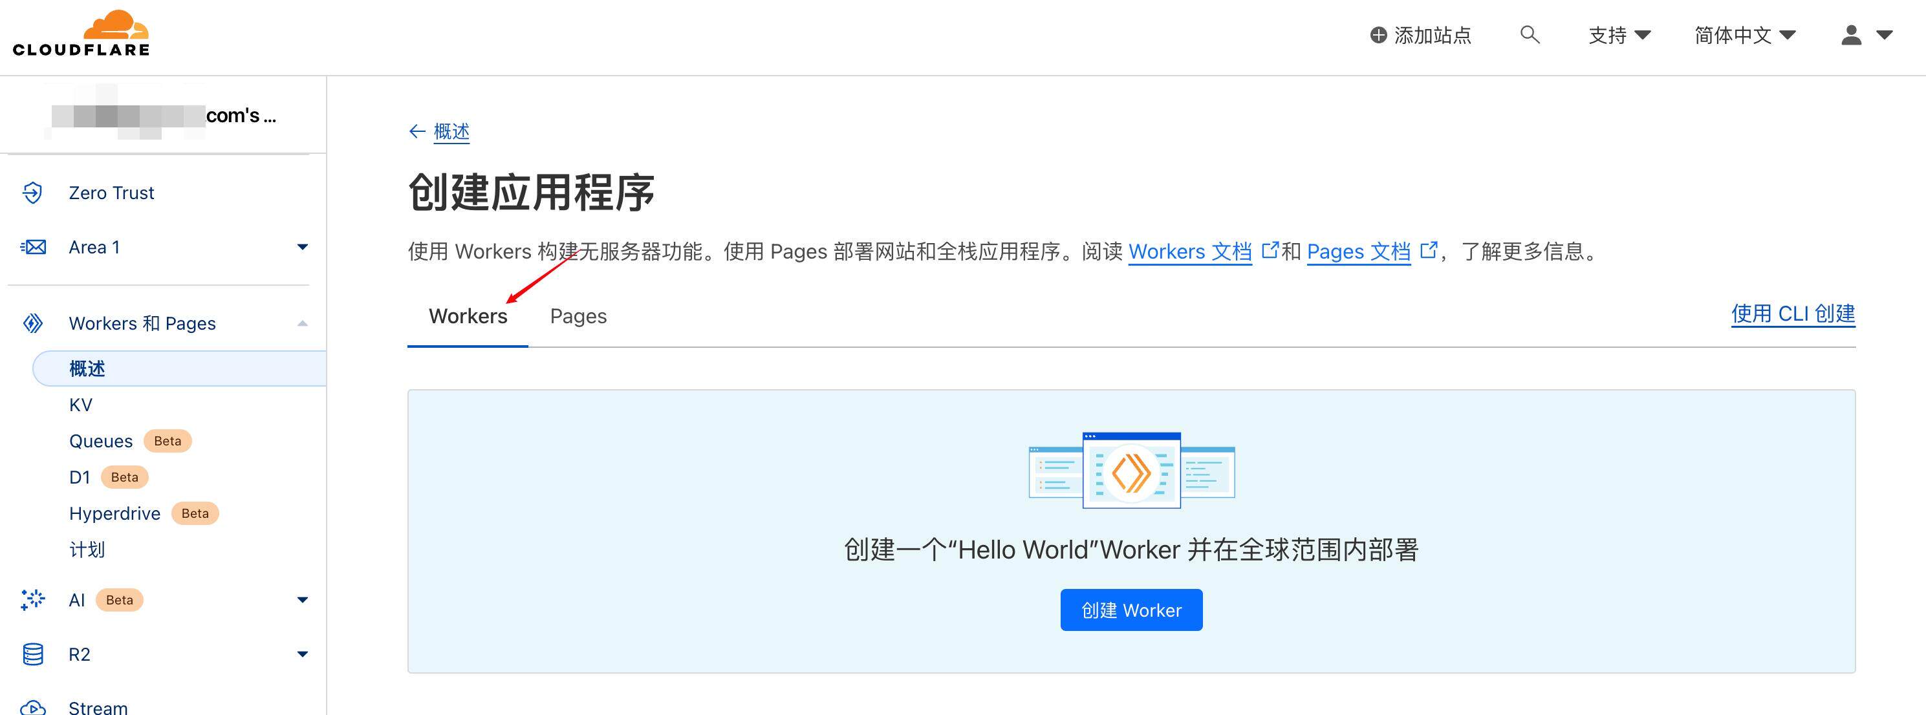
Task: Select the Workers 和 Pages sidebar icon
Action: click(x=32, y=323)
